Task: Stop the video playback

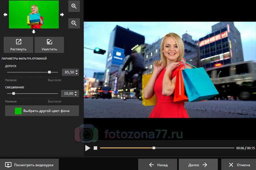Action: pyautogui.click(x=95, y=148)
